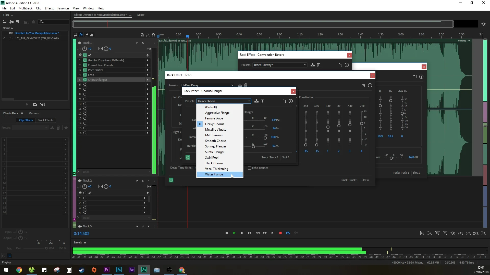Click the Stop playback button
The image size is (490, 275).
coord(227,233)
